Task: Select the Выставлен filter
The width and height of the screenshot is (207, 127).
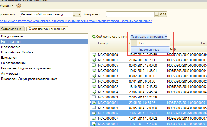Action: coord(44,58)
